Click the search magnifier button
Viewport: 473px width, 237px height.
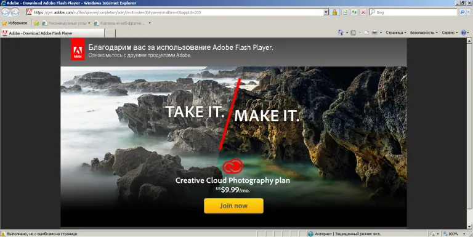[x=462, y=12]
